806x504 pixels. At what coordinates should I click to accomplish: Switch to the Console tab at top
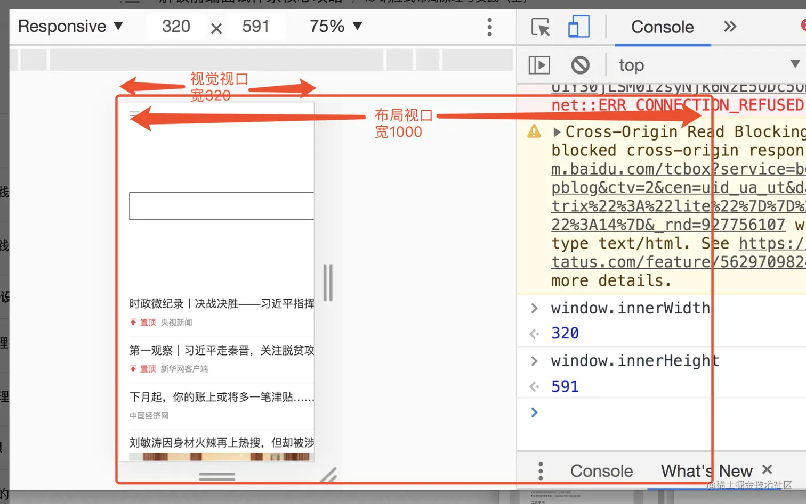pyautogui.click(x=663, y=27)
